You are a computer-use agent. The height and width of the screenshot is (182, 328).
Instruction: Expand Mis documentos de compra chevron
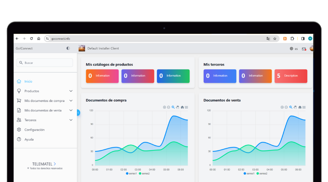[71, 101]
